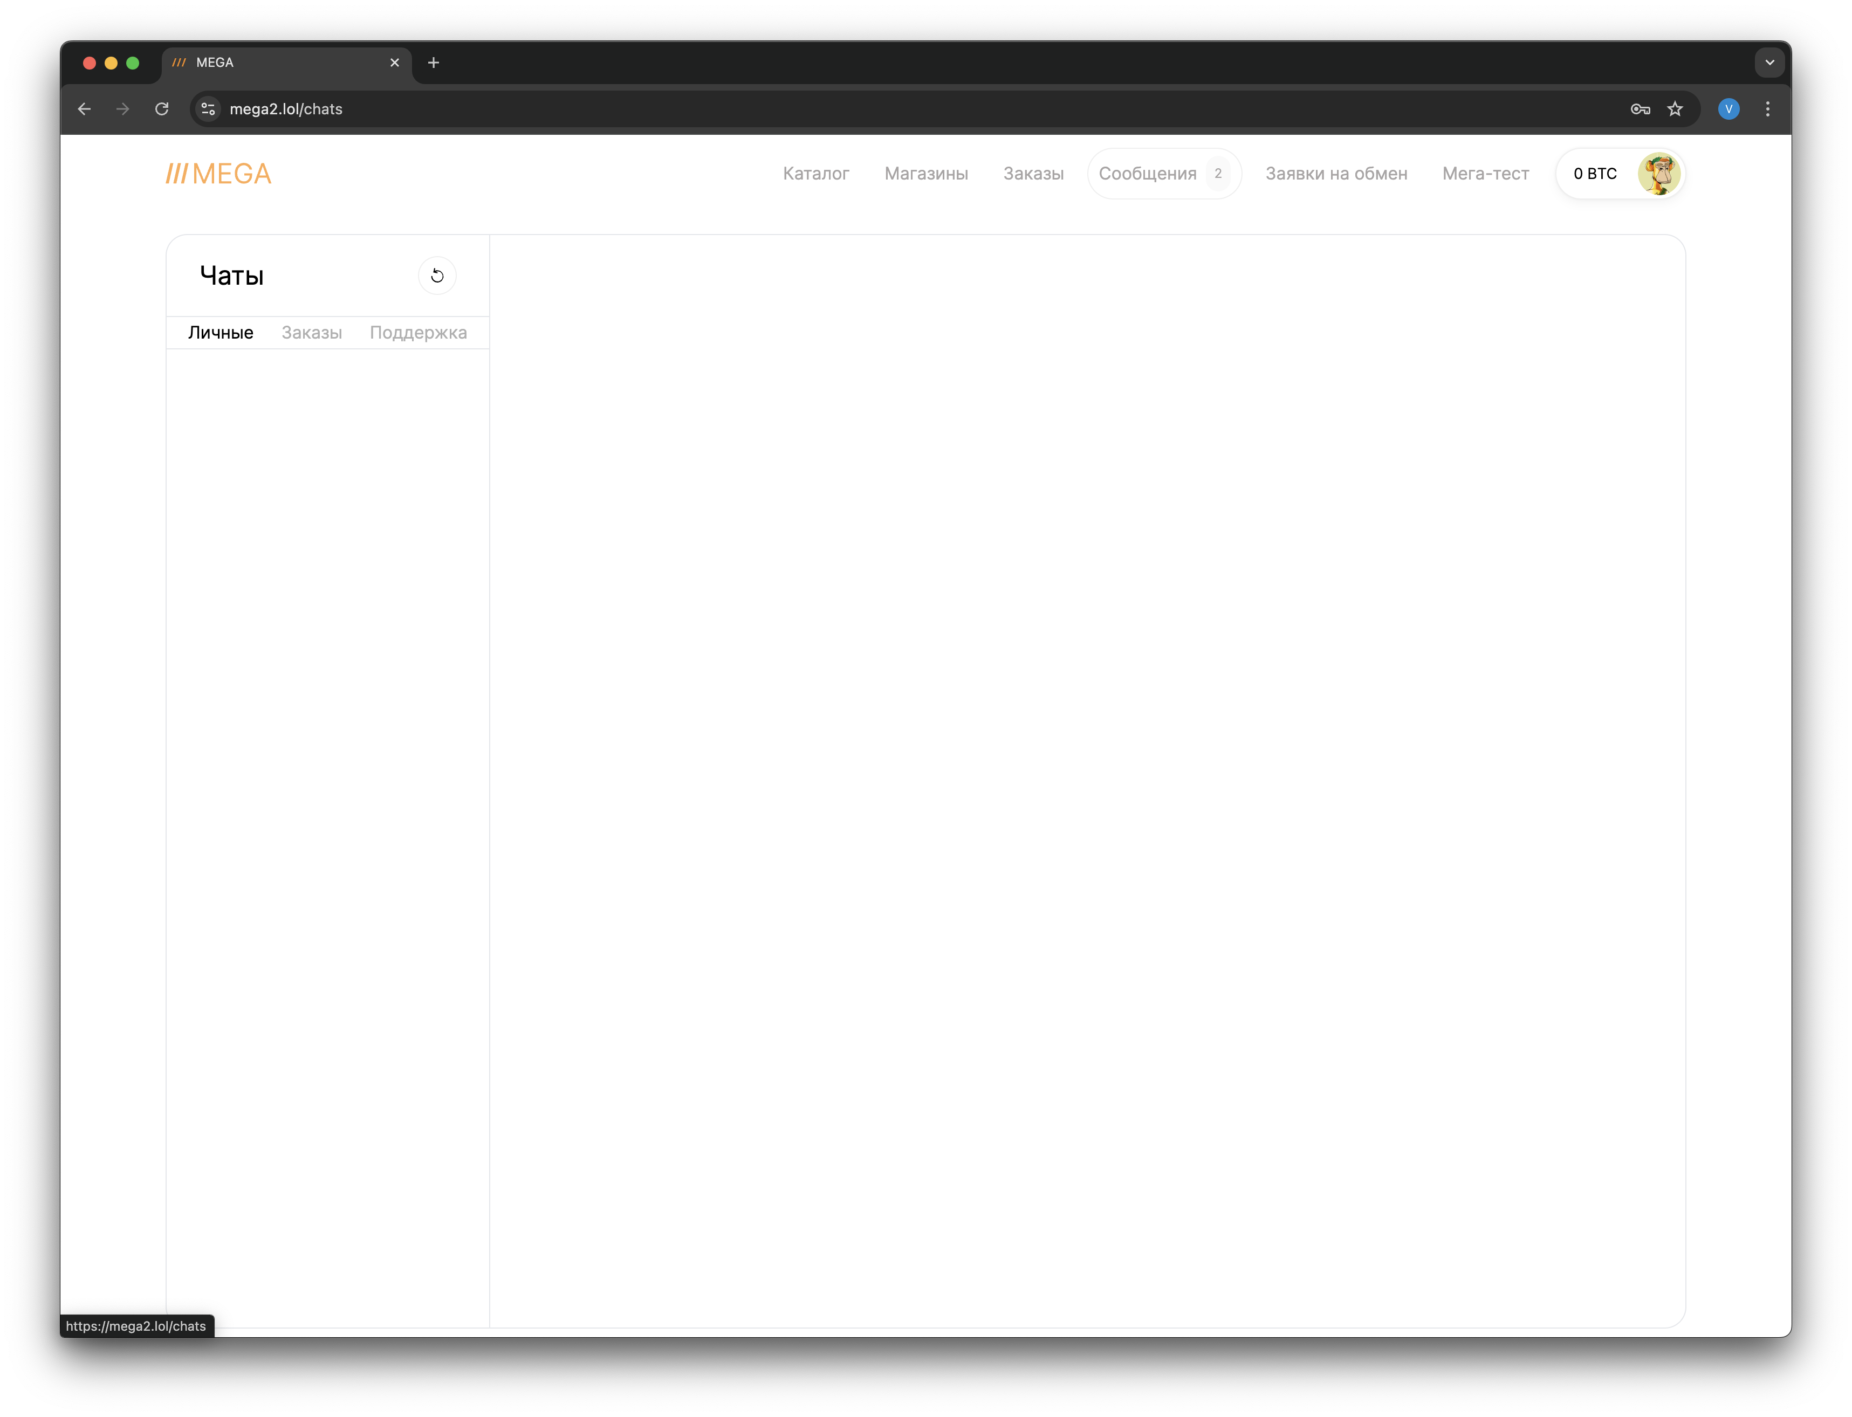This screenshot has width=1852, height=1417.
Task: Go to Заявки на обмен
Action: click(x=1336, y=174)
